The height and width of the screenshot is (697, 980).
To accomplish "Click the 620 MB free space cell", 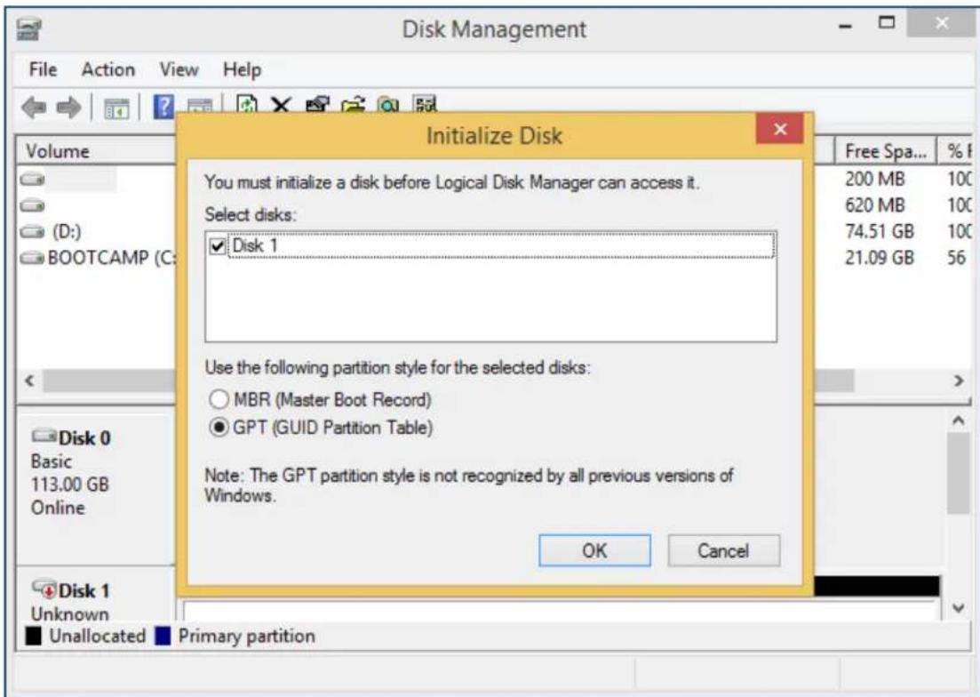I will click(875, 205).
